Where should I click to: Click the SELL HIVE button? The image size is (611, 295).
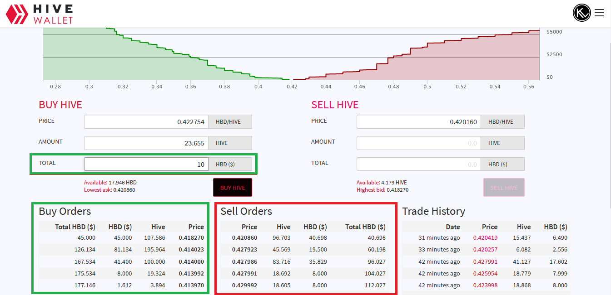pyautogui.click(x=504, y=188)
